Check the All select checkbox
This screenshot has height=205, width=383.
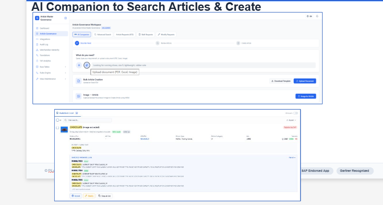[58, 120]
